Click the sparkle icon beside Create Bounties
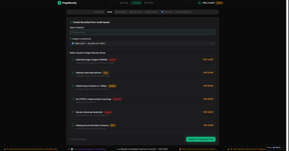This screenshot has height=151, width=289. [71, 22]
